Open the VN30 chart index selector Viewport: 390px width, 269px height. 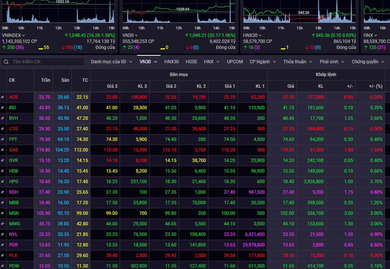(x=130, y=35)
